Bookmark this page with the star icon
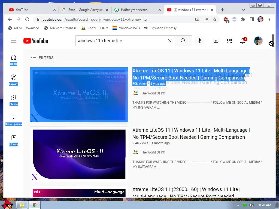The width and height of the screenshot is (279, 209). coord(215,19)
